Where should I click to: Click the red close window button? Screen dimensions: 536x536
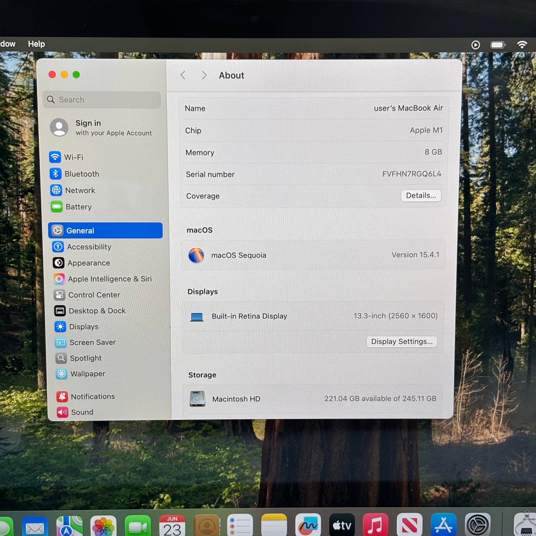click(52, 74)
